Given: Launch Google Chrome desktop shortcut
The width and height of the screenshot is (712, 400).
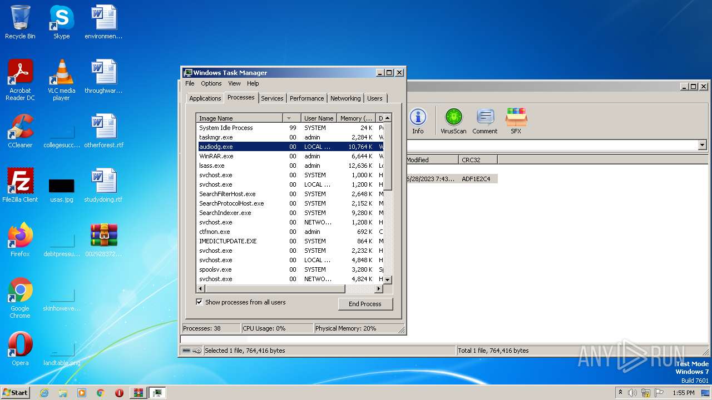Looking at the screenshot, I should tap(20, 298).
